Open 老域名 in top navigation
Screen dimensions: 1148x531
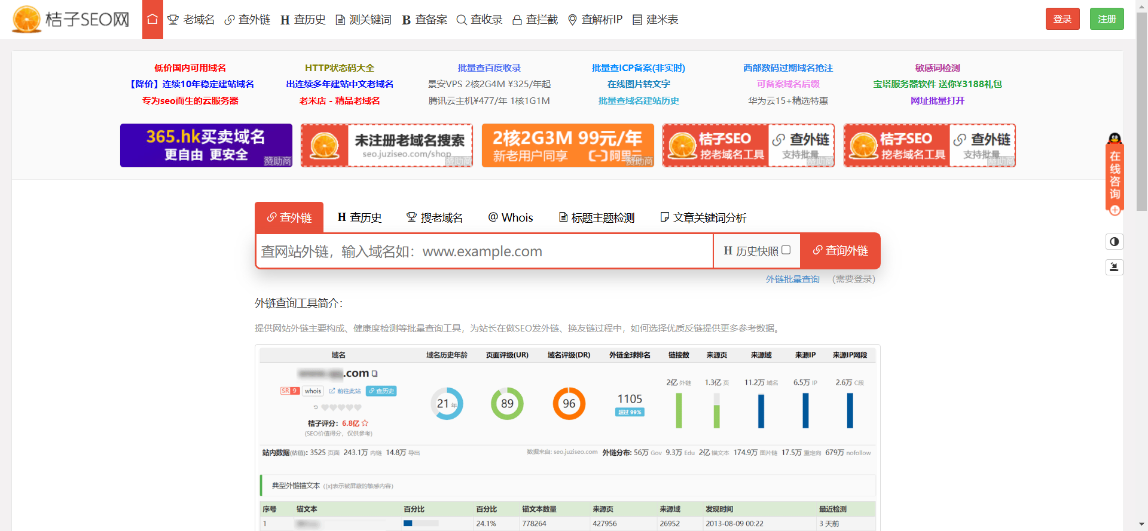click(191, 20)
